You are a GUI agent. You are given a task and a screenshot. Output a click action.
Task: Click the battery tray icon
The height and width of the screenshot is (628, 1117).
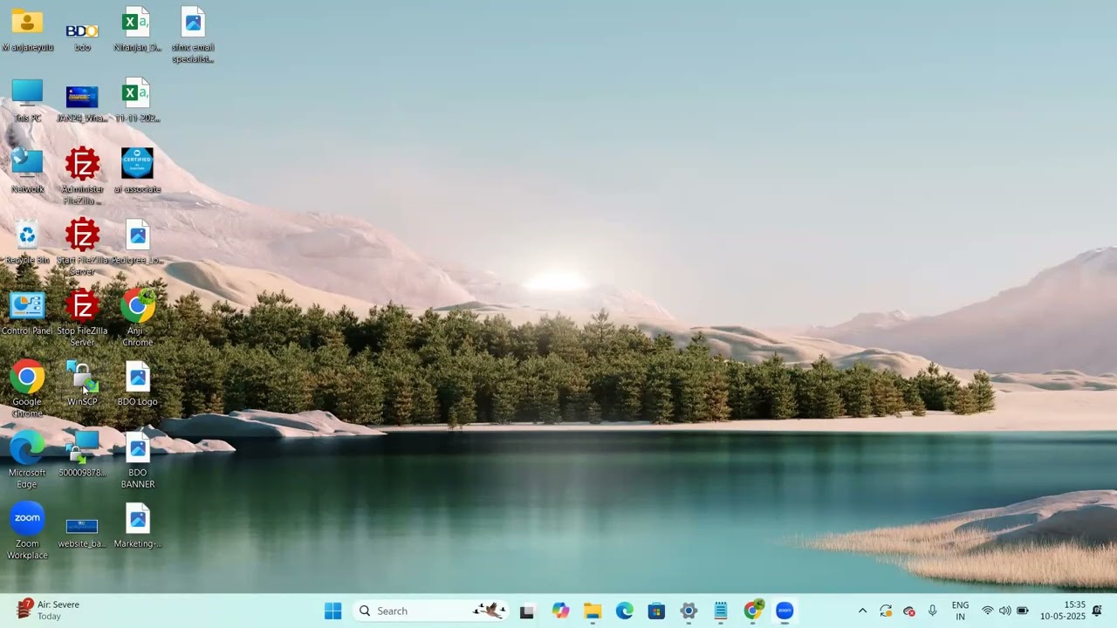[1023, 611]
